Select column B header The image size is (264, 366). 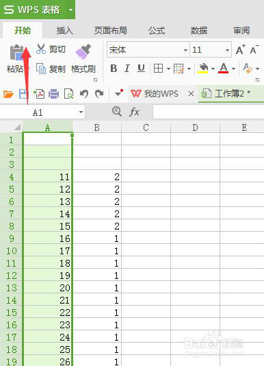[x=97, y=127]
